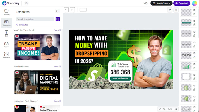The width and height of the screenshot is (199, 112).
Task: Select the All Templates tab
Action: [22, 25]
